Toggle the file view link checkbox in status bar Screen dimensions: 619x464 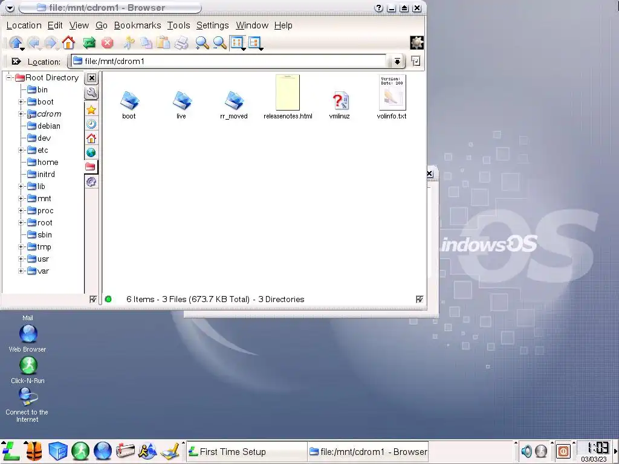(420, 300)
